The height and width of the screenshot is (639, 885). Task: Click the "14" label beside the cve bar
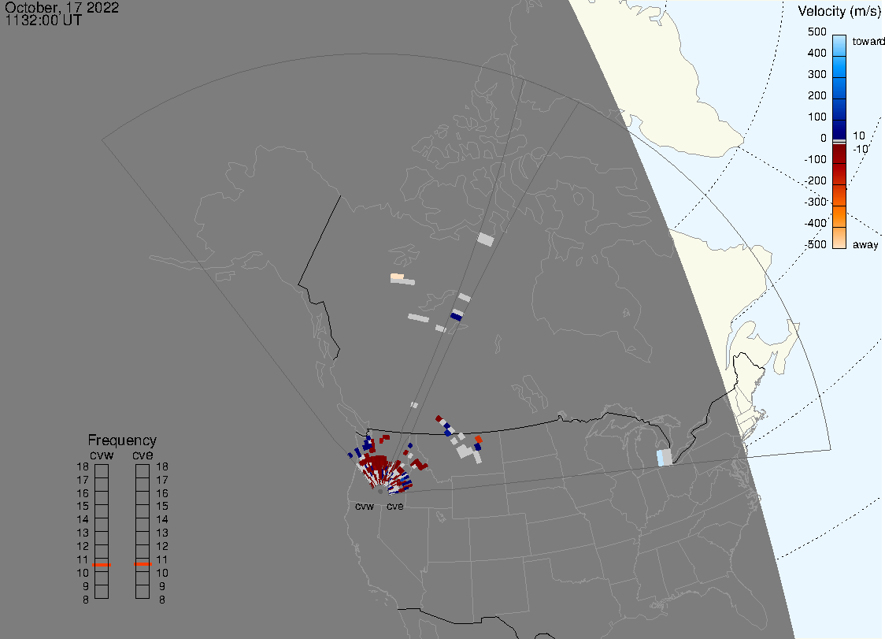tap(162, 520)
